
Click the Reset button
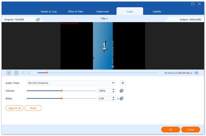(x=33, y=108)
